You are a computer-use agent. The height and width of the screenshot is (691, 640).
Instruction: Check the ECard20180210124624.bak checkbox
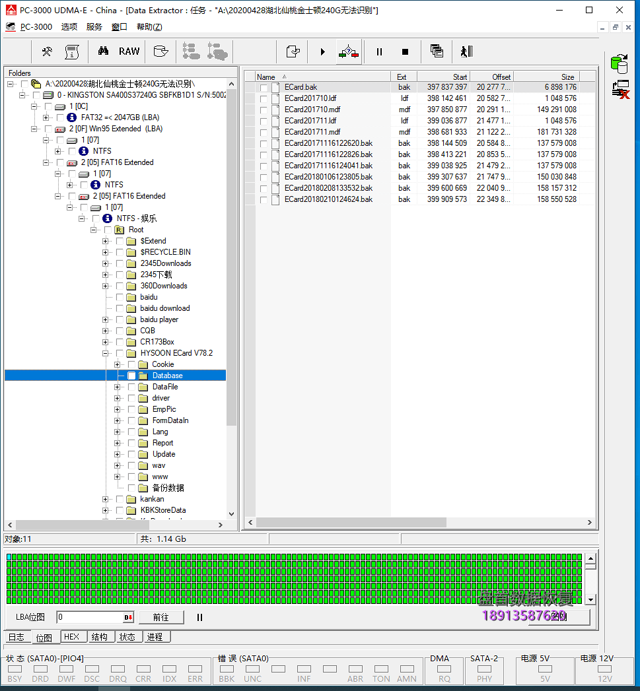[x=264, y=199]
